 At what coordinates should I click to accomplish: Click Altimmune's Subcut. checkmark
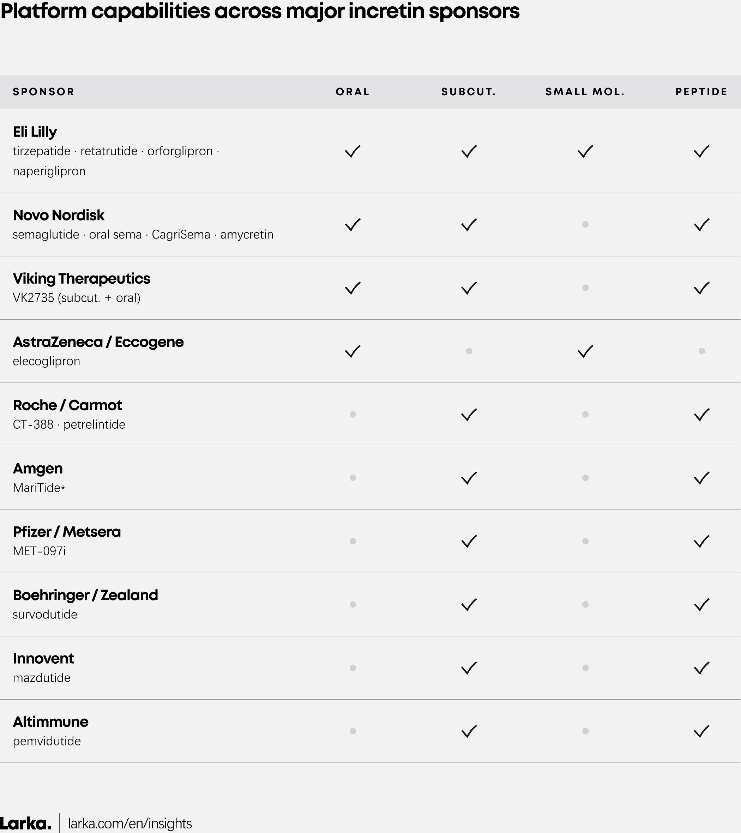(x=469, y=731)
